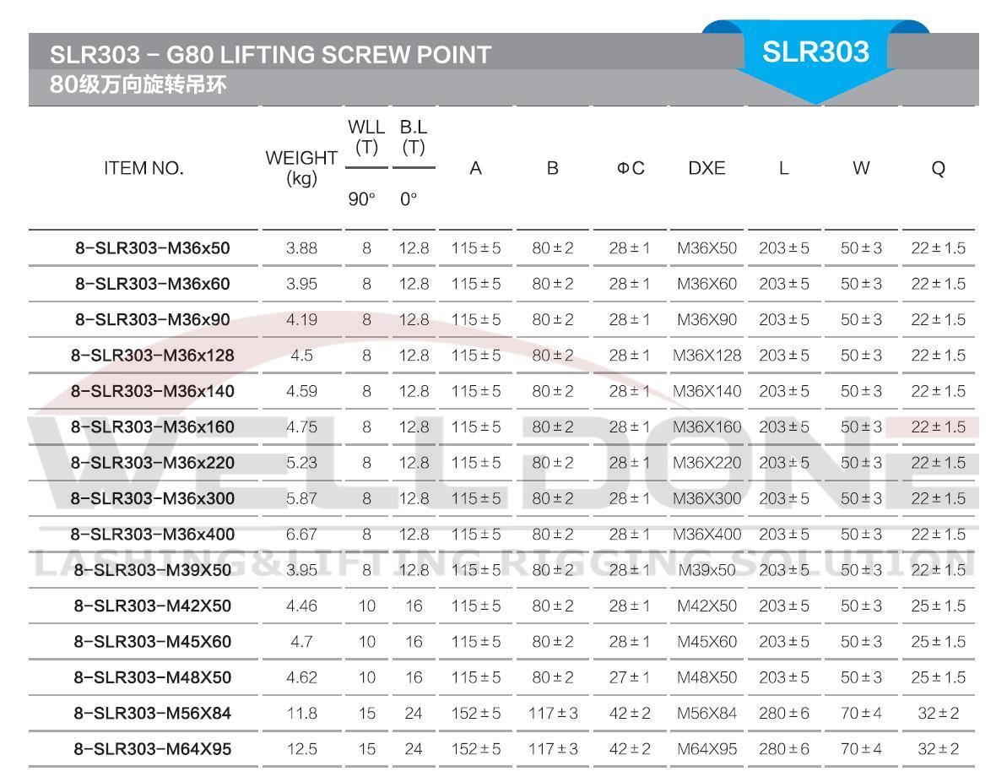Click the DXE value M39x50
The height and width of the screenshot is (777, 1007).
[x=707, y=570]
